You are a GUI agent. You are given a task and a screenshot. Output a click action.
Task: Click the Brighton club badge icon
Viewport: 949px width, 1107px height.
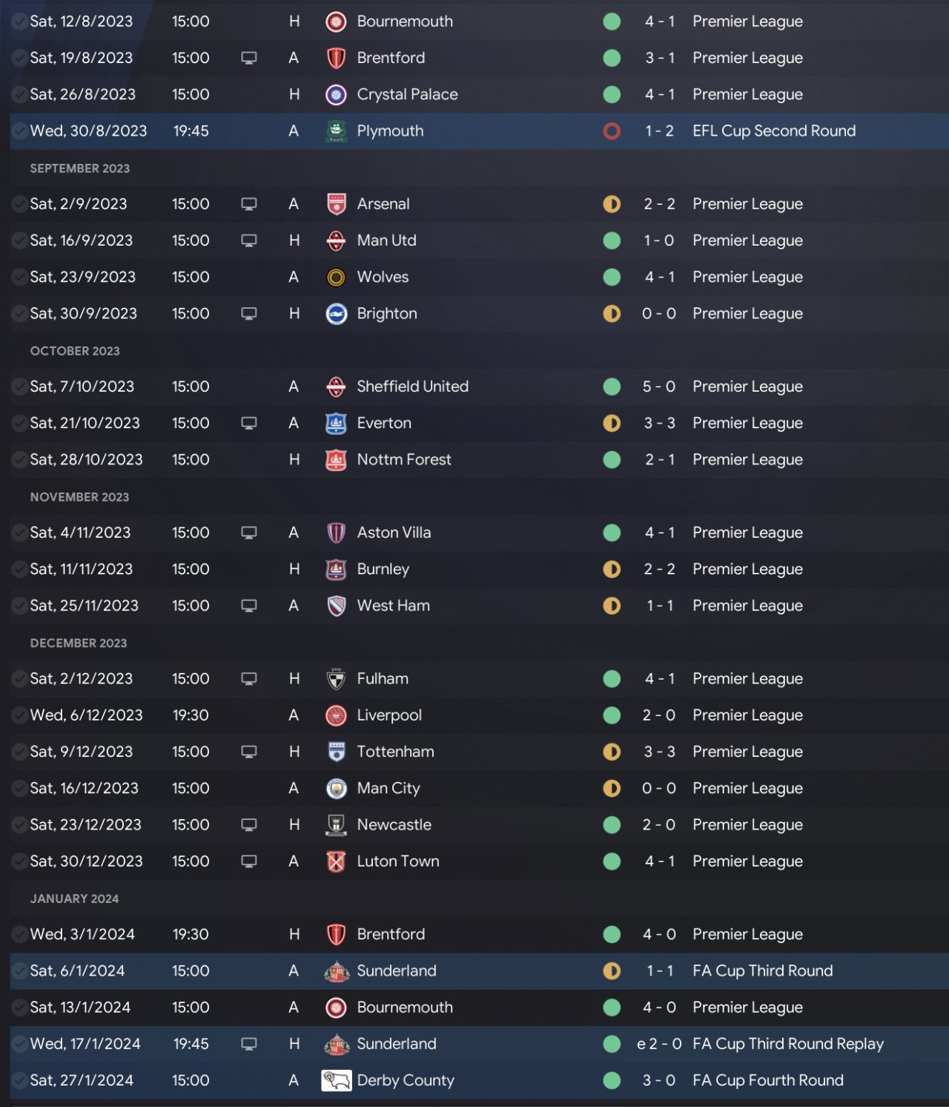click(x=337, y=314)
